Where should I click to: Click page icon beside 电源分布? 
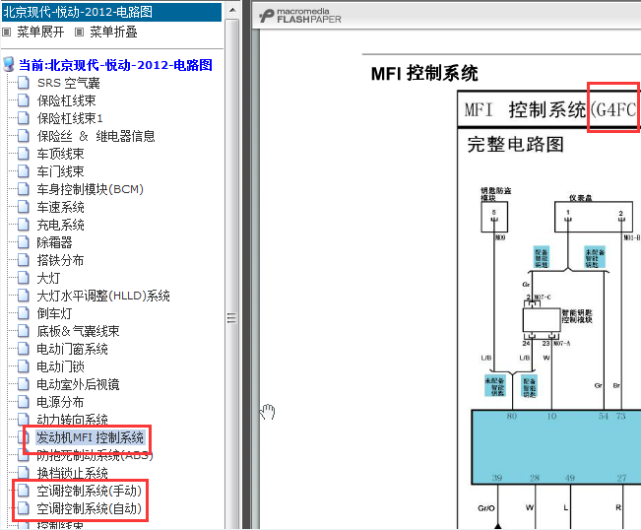(24, 402)
